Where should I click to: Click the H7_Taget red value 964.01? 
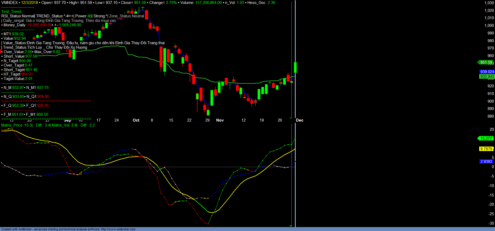click(x=27, y=74)
